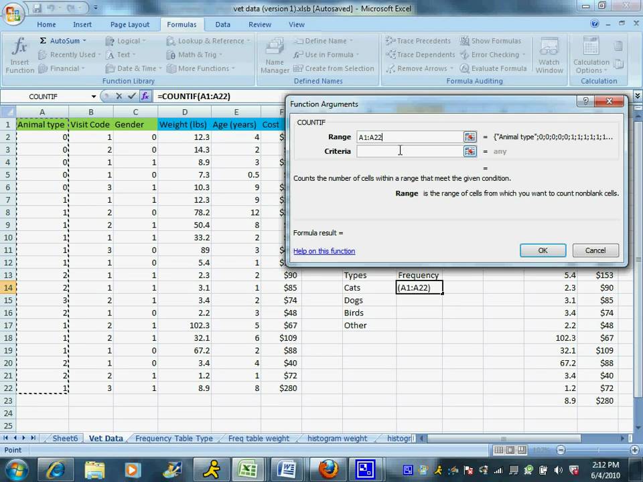
Task: Open Calculation Options
Action: point(591,56)
